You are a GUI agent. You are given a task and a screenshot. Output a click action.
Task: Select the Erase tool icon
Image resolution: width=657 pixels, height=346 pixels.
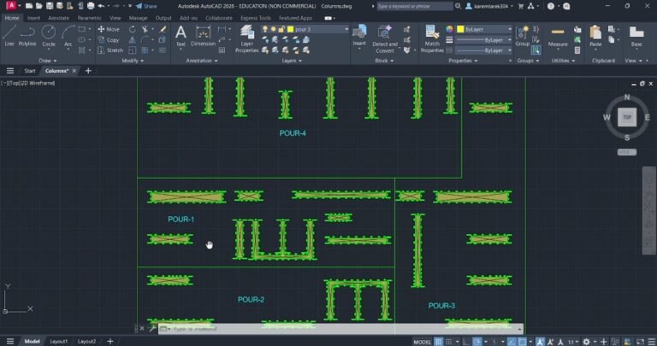point(163,29)
